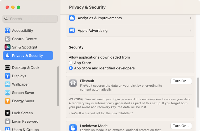Open Analytics & Improvements row
This screenshot has width=200, height=131.
coord(130,18)
